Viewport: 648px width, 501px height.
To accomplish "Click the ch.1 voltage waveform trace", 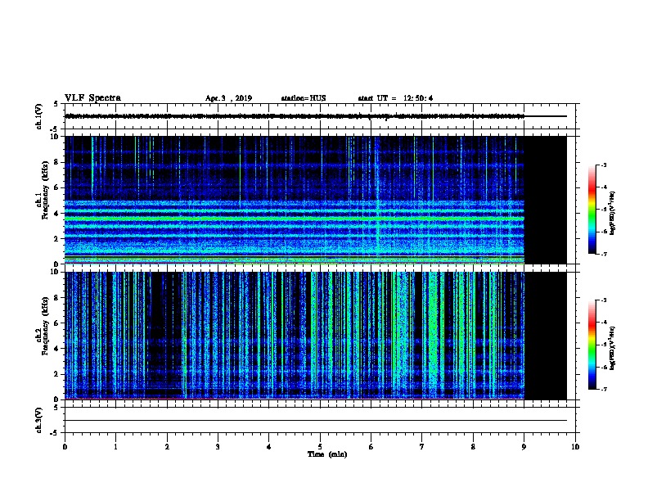I will 295,116.
